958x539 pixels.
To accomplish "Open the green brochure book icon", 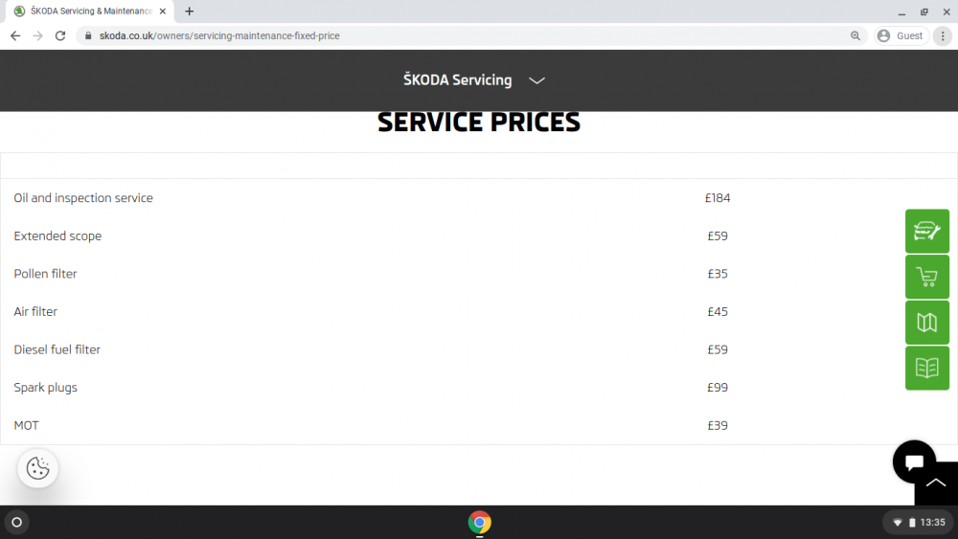I will coord(926,368).
